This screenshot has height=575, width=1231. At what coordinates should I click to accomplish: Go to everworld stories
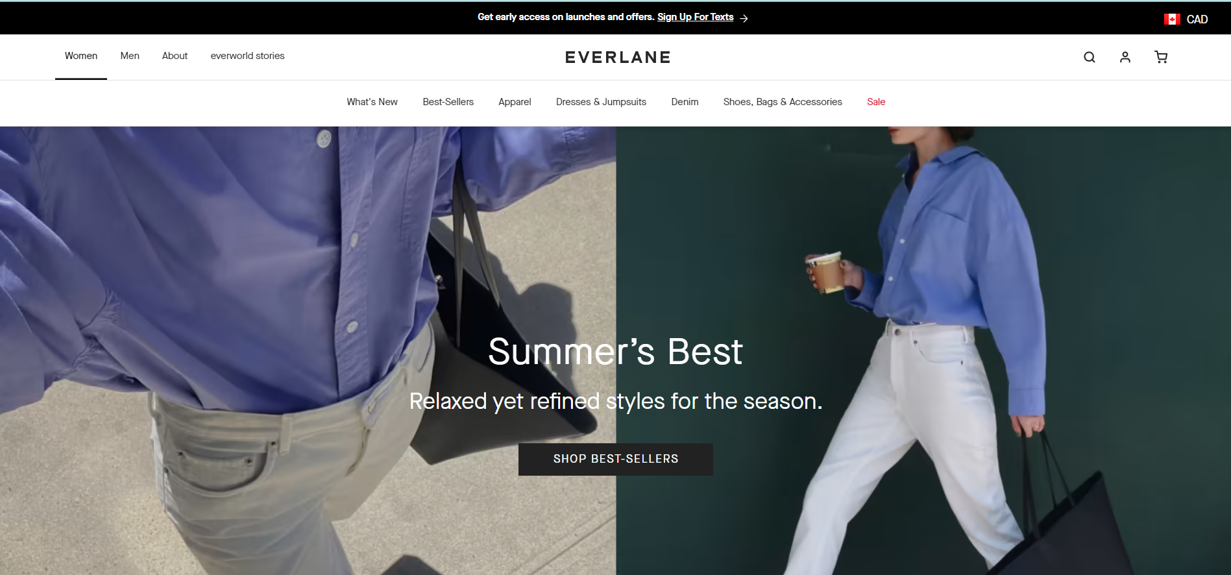coord(247,56)
